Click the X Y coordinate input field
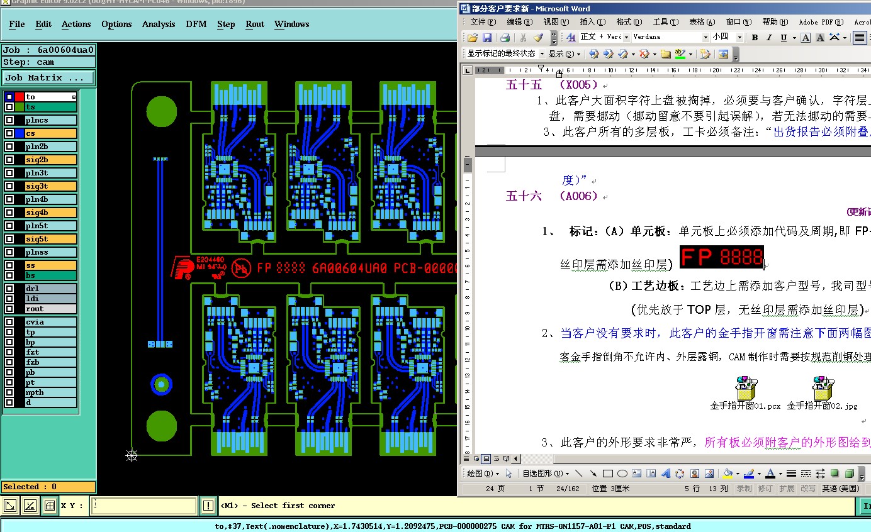The width and height of the screenshot is (871, 532). pos(144,505)
